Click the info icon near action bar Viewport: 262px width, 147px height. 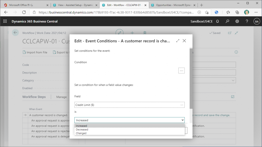coord(236,52)
